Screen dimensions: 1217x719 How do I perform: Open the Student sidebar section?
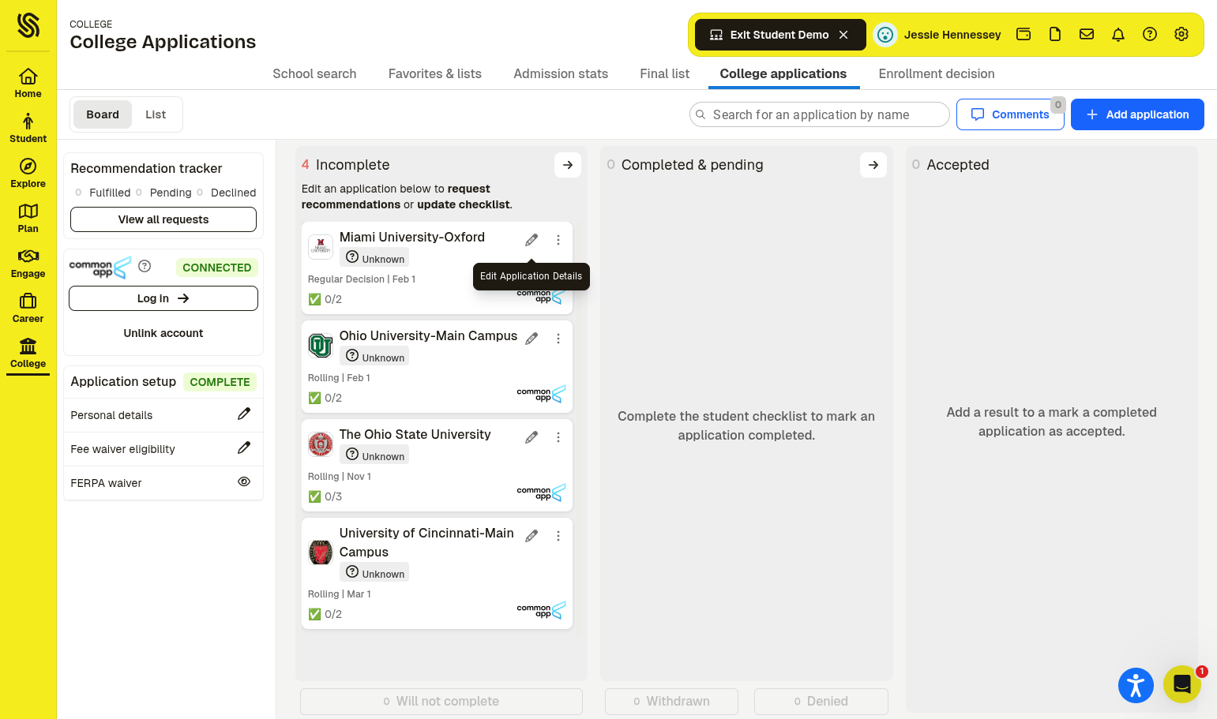tap(28, 128)
